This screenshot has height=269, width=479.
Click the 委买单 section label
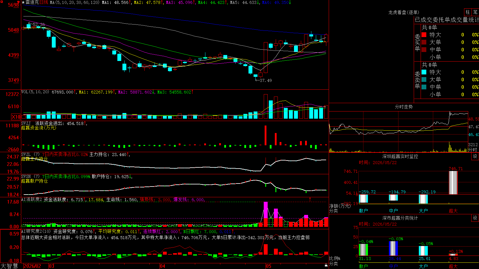(417, 43)
